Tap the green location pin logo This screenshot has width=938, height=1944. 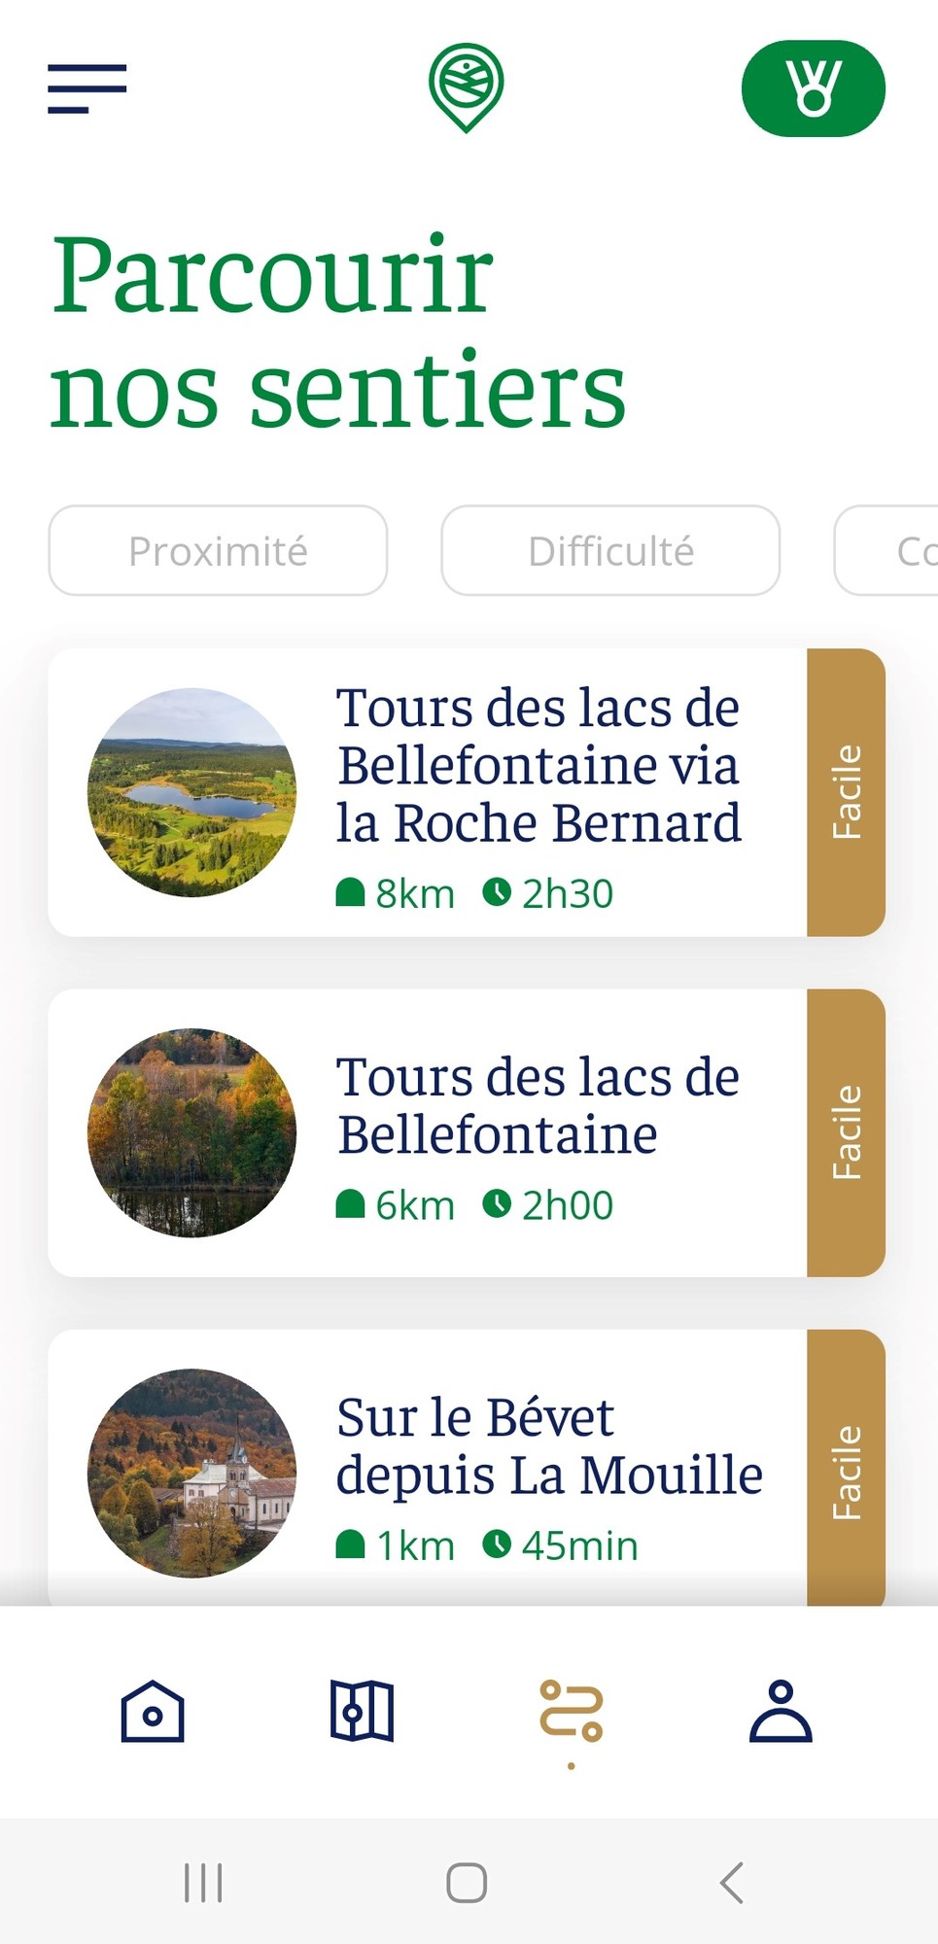pyautogui.click(x=467, y=87)
